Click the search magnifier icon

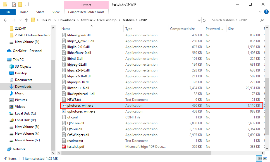(262, 20)
